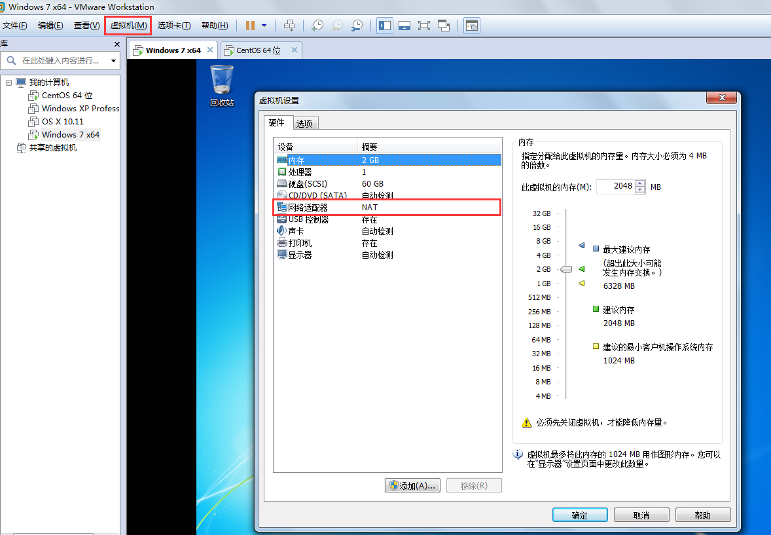Send Ctrl+Alt+Del to the guest

click(x=289, y=26)
